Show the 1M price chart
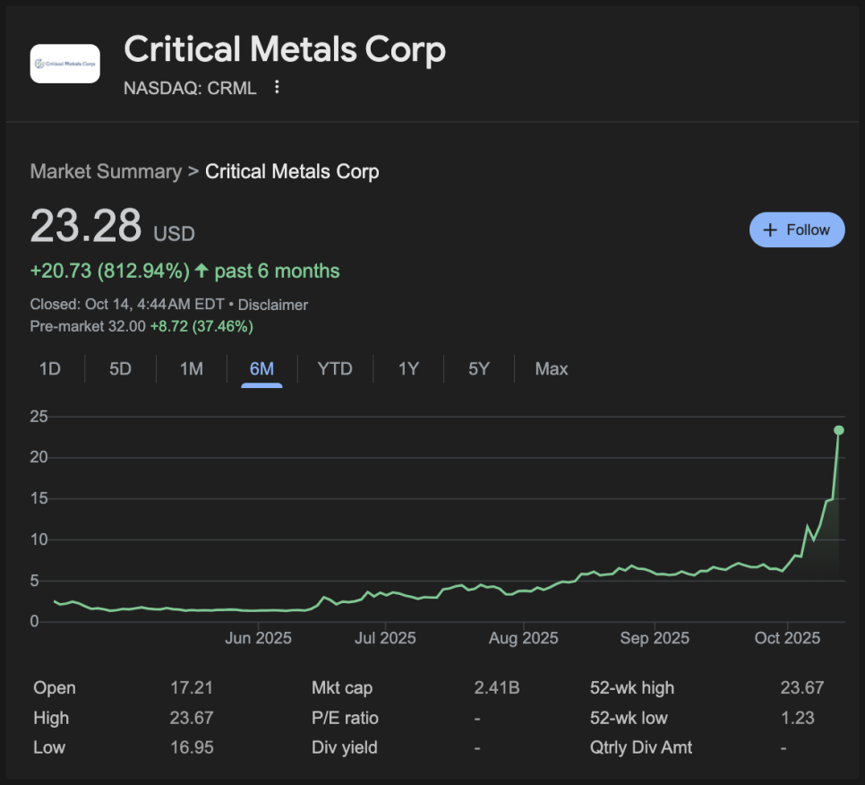The width and height of the screenshot is (865, 785). click(192, 368)
